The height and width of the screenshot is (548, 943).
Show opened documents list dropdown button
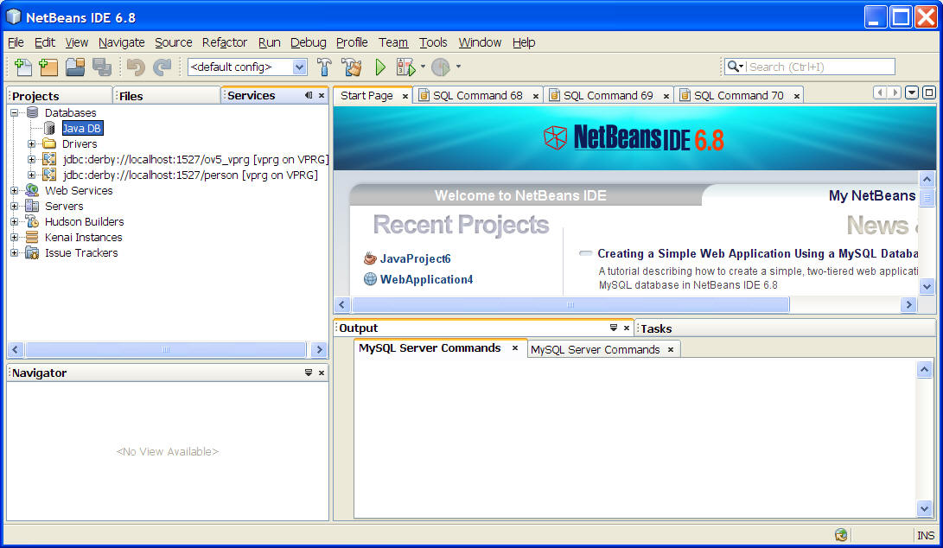point(912,92)
